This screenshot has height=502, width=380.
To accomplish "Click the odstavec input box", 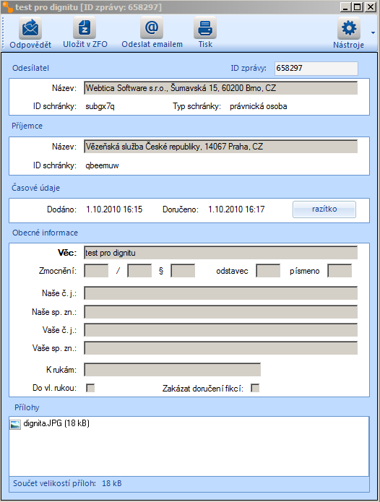I will pyautogui.click(x=268, y=271).
